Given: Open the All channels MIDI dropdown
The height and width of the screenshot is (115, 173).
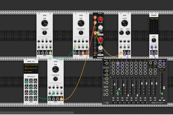Looking at the screenshot, I should (31, 72).
